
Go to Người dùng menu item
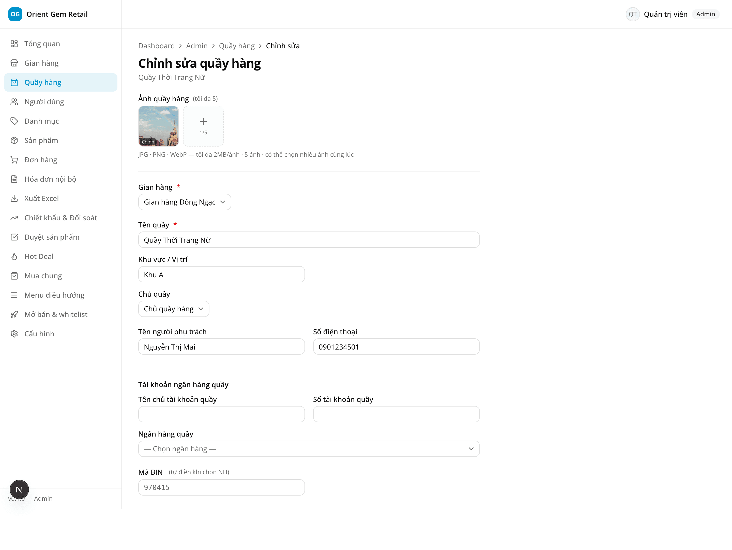pyautogui.click(x=60, y=102)
